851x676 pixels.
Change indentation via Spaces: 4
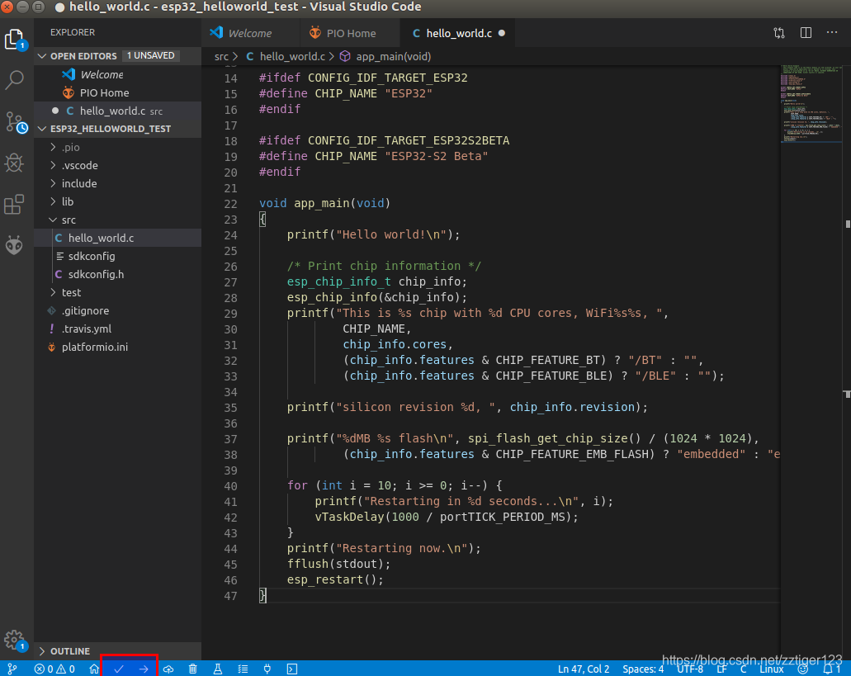643,669
